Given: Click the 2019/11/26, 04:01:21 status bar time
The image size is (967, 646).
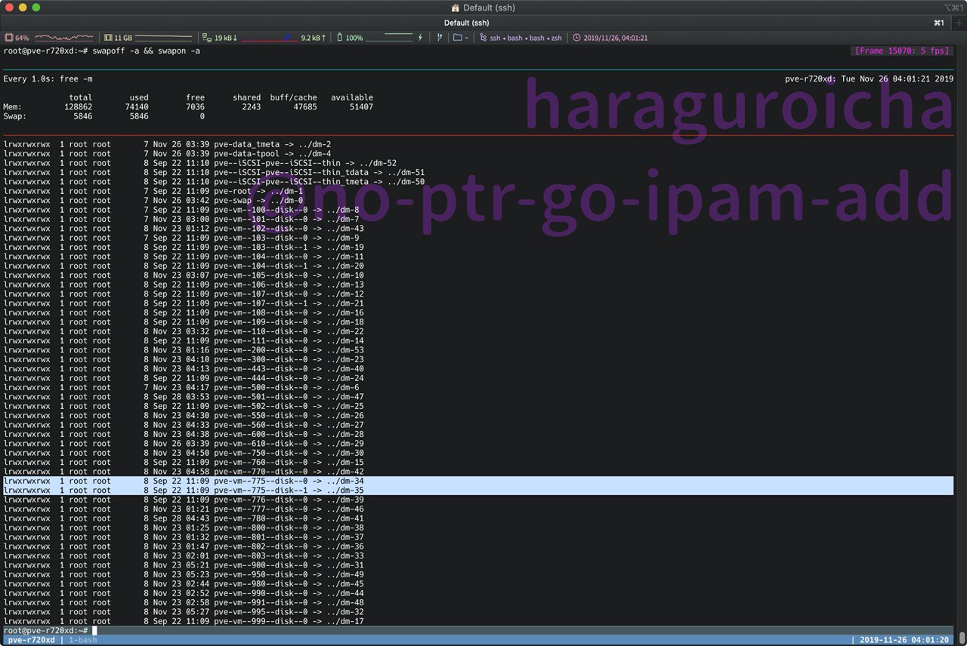Looking at the screenshot, I should click(x=615, y=38).
